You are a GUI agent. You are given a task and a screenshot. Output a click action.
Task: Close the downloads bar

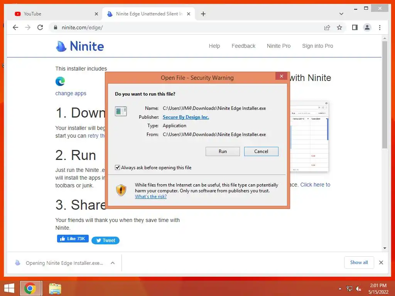point(381,262)
